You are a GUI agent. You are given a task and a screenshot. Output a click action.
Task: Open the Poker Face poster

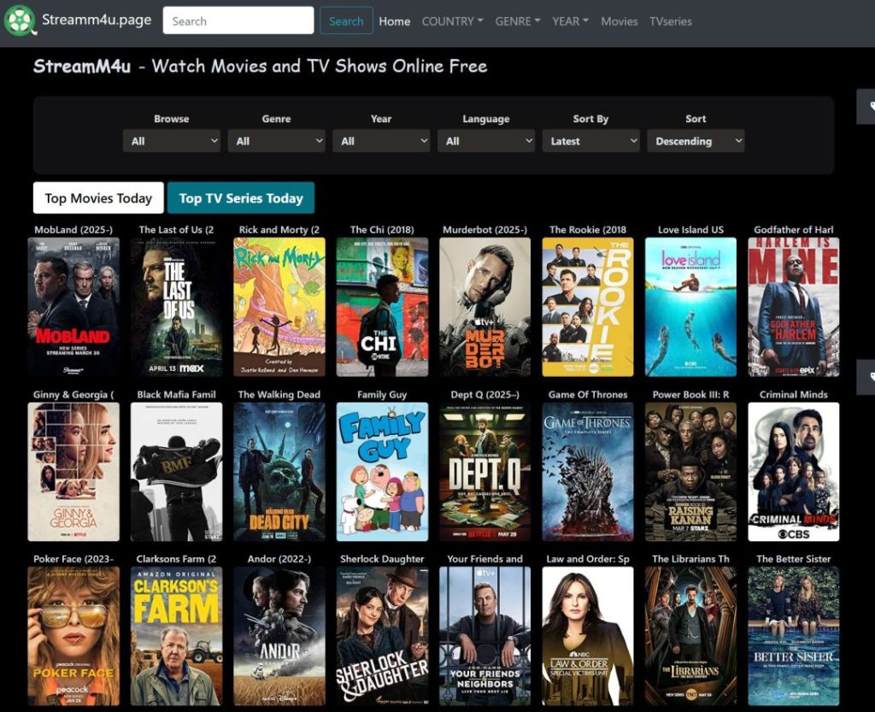(x=73, y=636)
